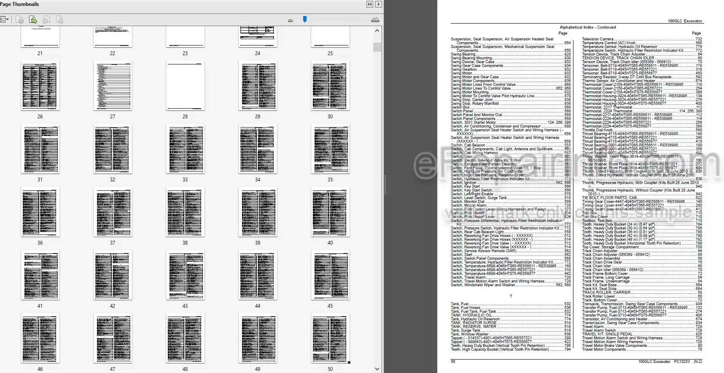This screenshot has width=724, height=373.
Task: Click the rotate counterclockwise icon
Action: coord(46,19)
